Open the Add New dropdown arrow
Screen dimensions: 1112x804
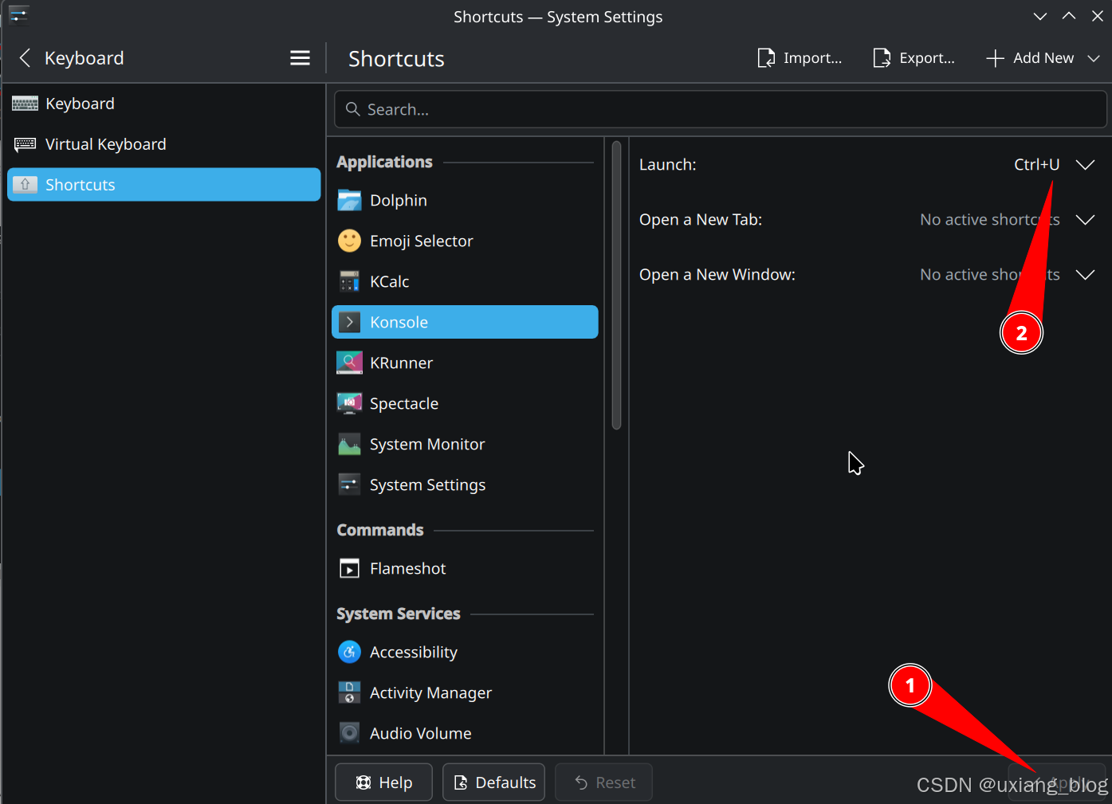[x=1094, y=58]
